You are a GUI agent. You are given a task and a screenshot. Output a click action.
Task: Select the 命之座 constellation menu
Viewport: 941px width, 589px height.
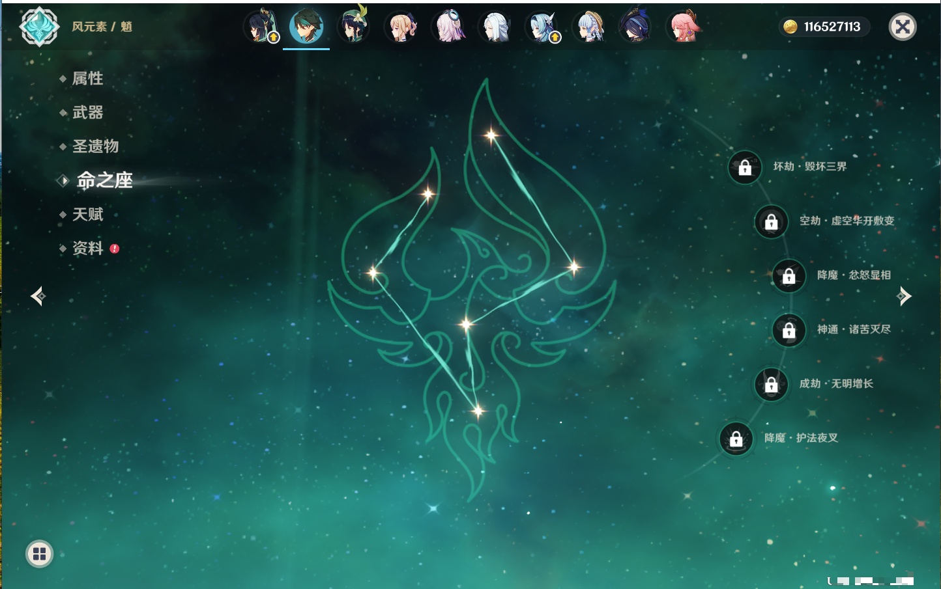click(104, 180)
